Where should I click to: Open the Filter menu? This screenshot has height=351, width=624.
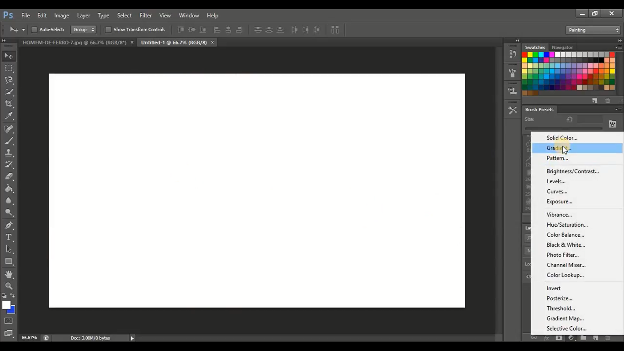pos(145,15)
